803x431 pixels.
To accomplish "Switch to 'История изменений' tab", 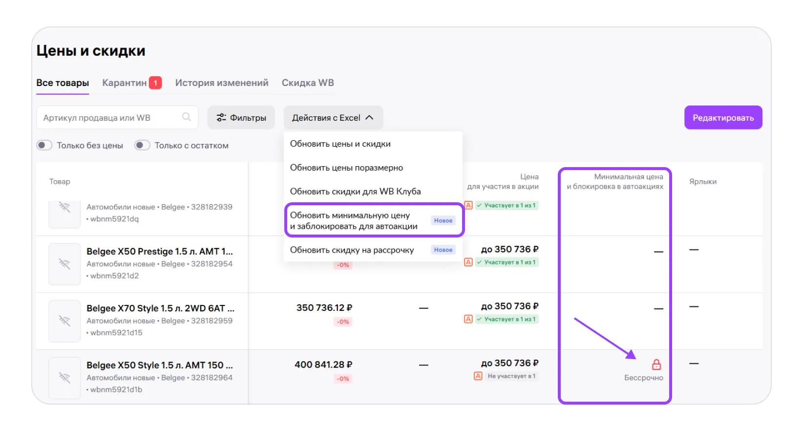I will 222,83.
